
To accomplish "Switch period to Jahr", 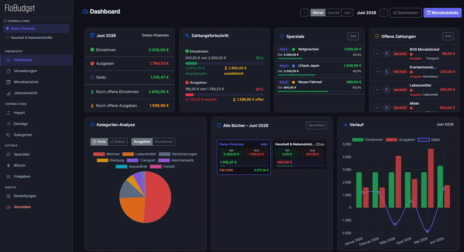I will point(347,13).
